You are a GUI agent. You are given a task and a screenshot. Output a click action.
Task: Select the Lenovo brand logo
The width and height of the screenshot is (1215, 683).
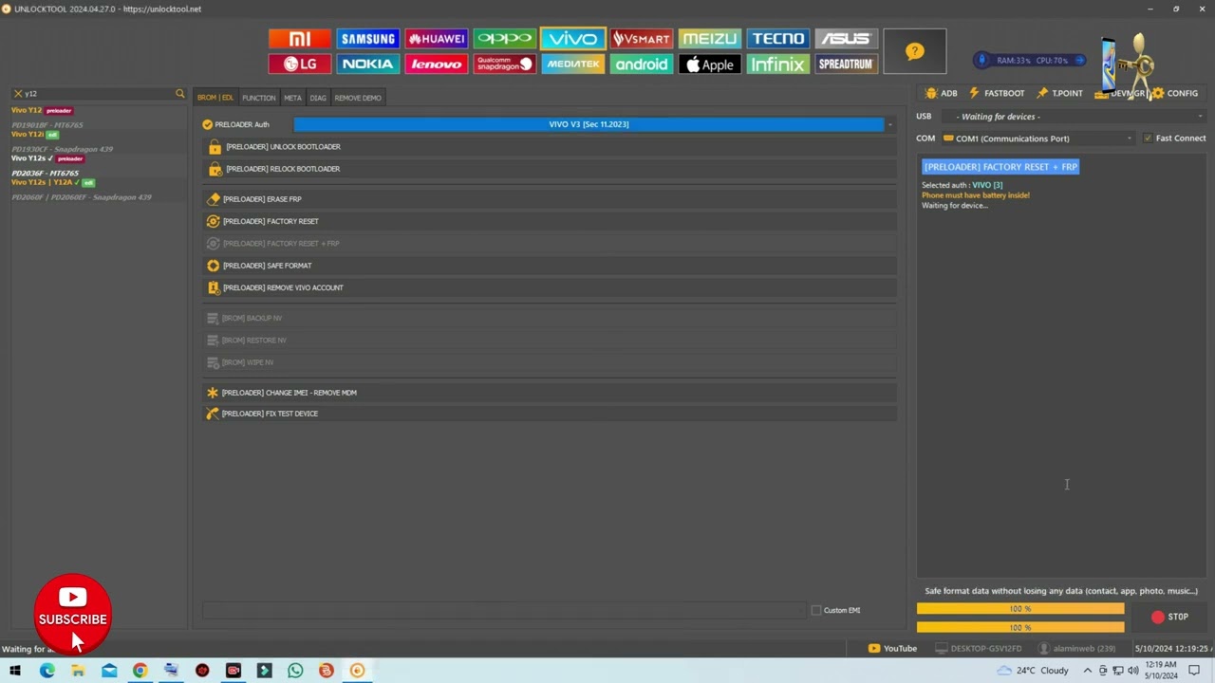pyautogui.click(x=437, y=65)
